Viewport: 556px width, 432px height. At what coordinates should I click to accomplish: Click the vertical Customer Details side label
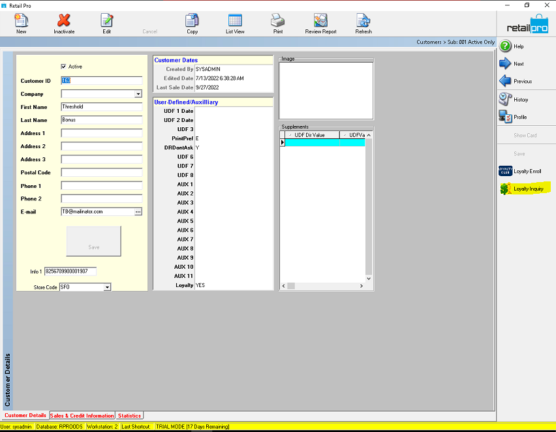click(7, 380)
